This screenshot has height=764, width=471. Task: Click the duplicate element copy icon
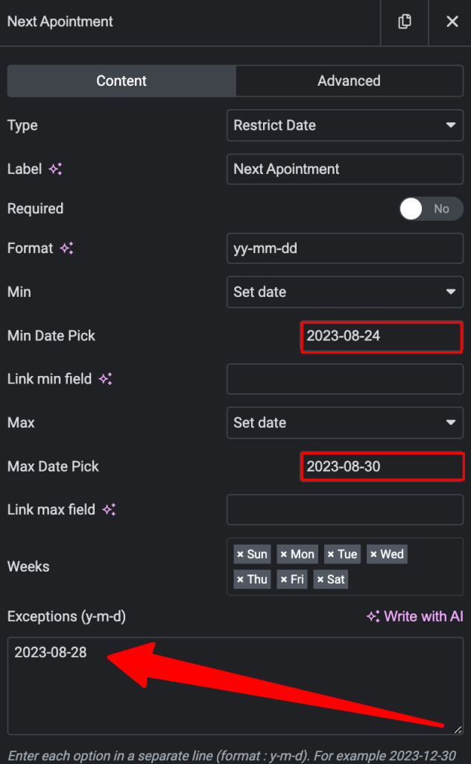(x=405, y=22)
